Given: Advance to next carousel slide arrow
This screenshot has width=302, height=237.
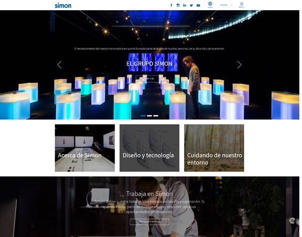Looking at the screenshot, I should [239, 65].
